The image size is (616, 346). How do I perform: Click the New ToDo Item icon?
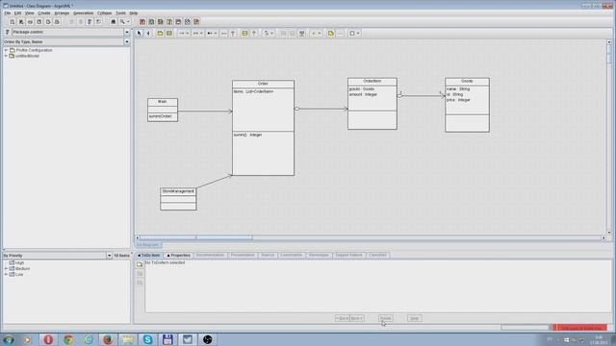point(140,265)
